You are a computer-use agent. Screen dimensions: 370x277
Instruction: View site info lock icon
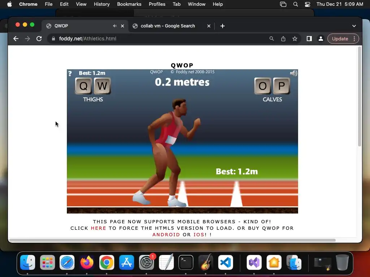coord(53,39)
